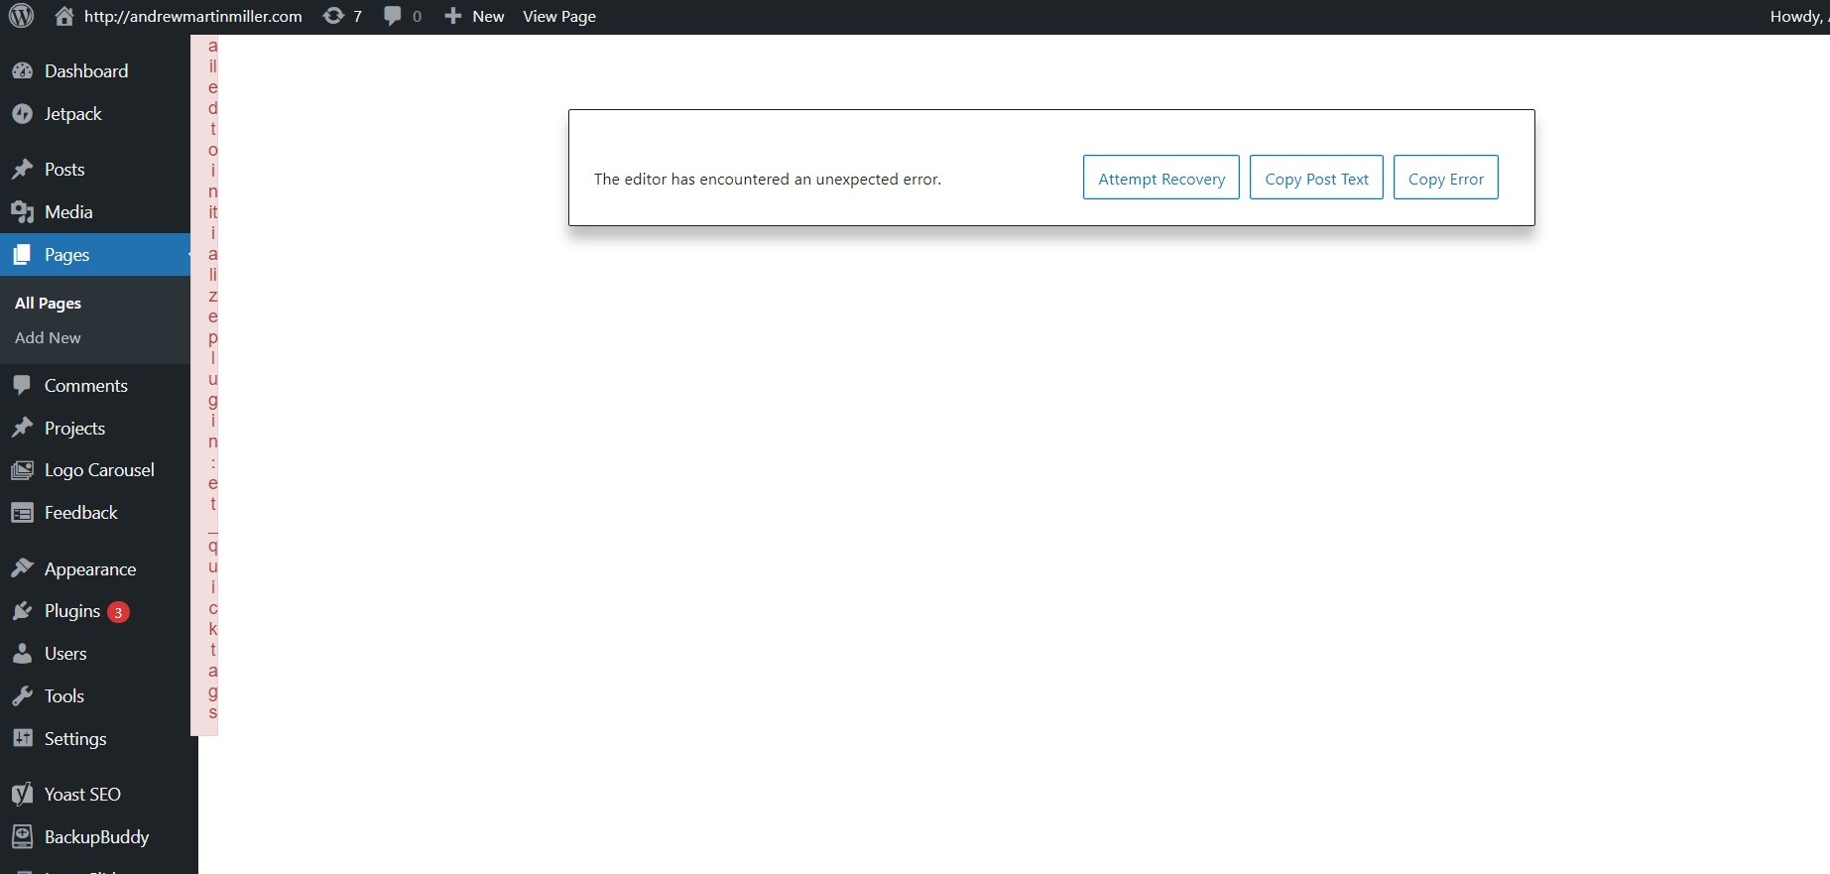
Task: Click the vertical pink error notice
Action: point(206,385)
